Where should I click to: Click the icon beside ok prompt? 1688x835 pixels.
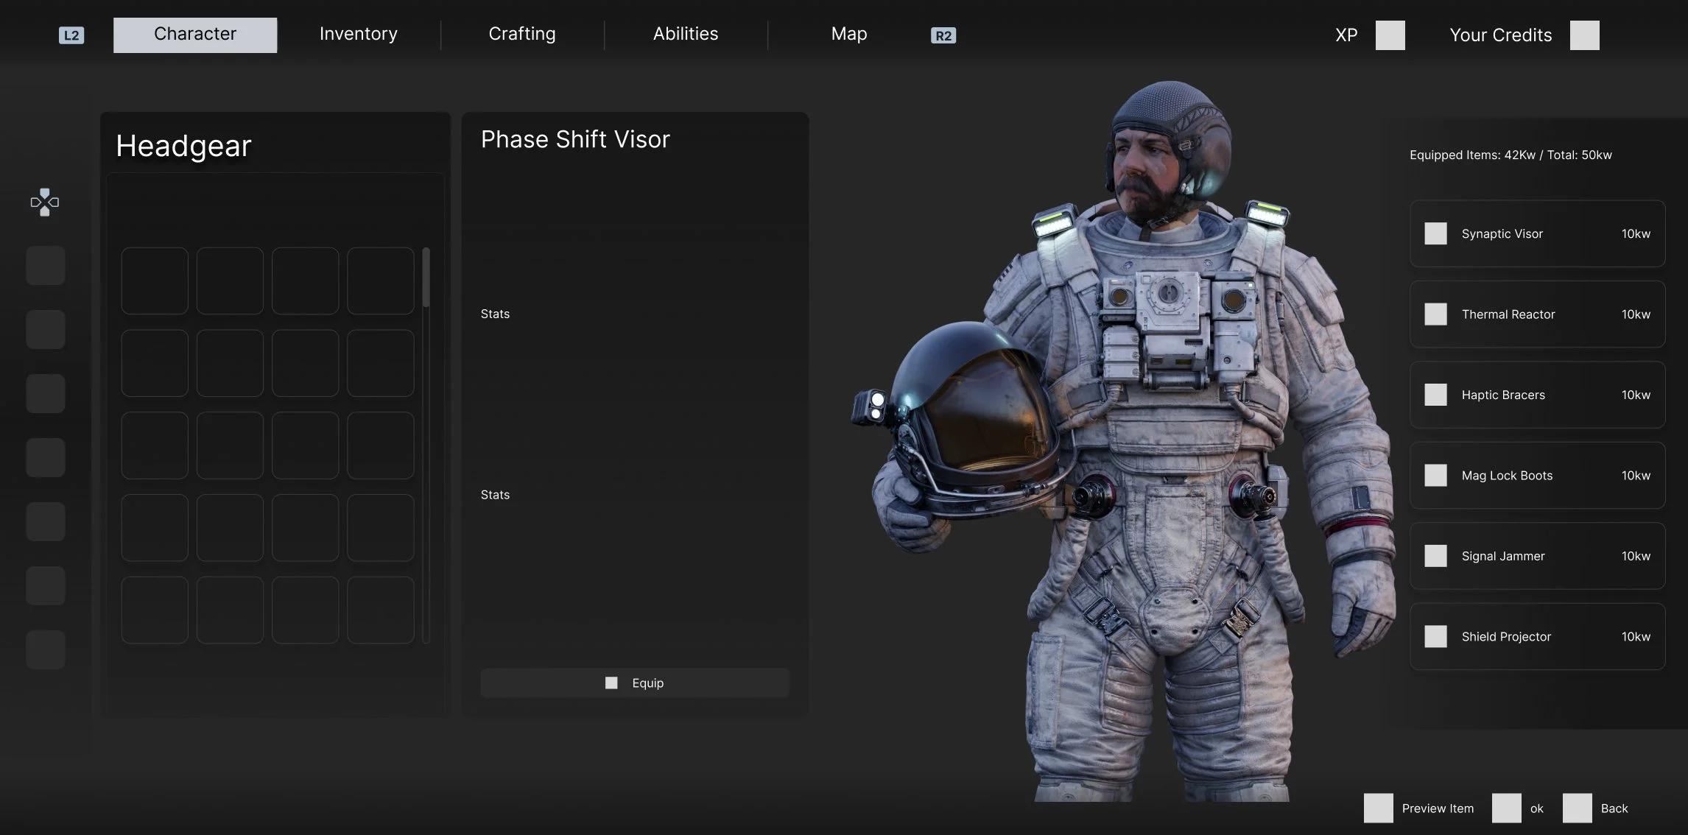pyautogui.click(x=1506, y=808)
